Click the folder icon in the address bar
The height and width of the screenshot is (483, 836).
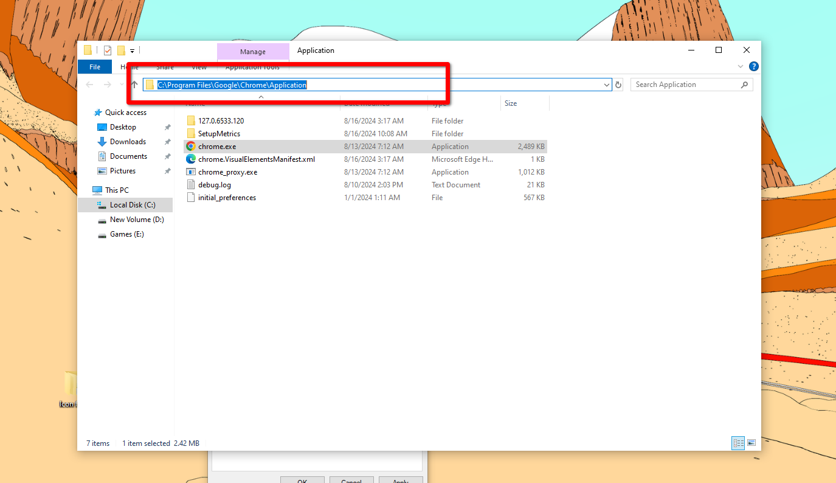pyautogui.click(x=150, y=85)
